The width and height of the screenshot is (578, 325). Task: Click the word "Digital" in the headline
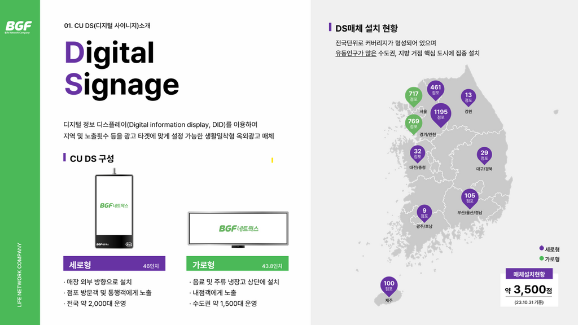point(110,54)
